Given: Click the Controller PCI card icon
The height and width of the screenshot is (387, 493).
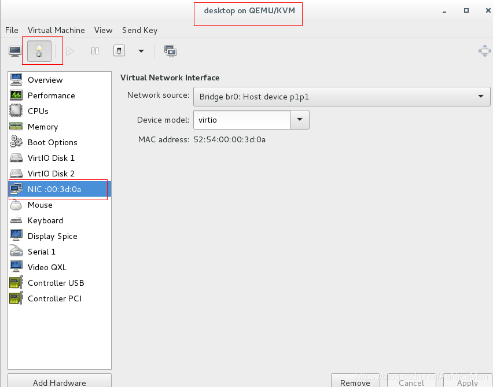Looking at the screenshot, I should [16, 298].
